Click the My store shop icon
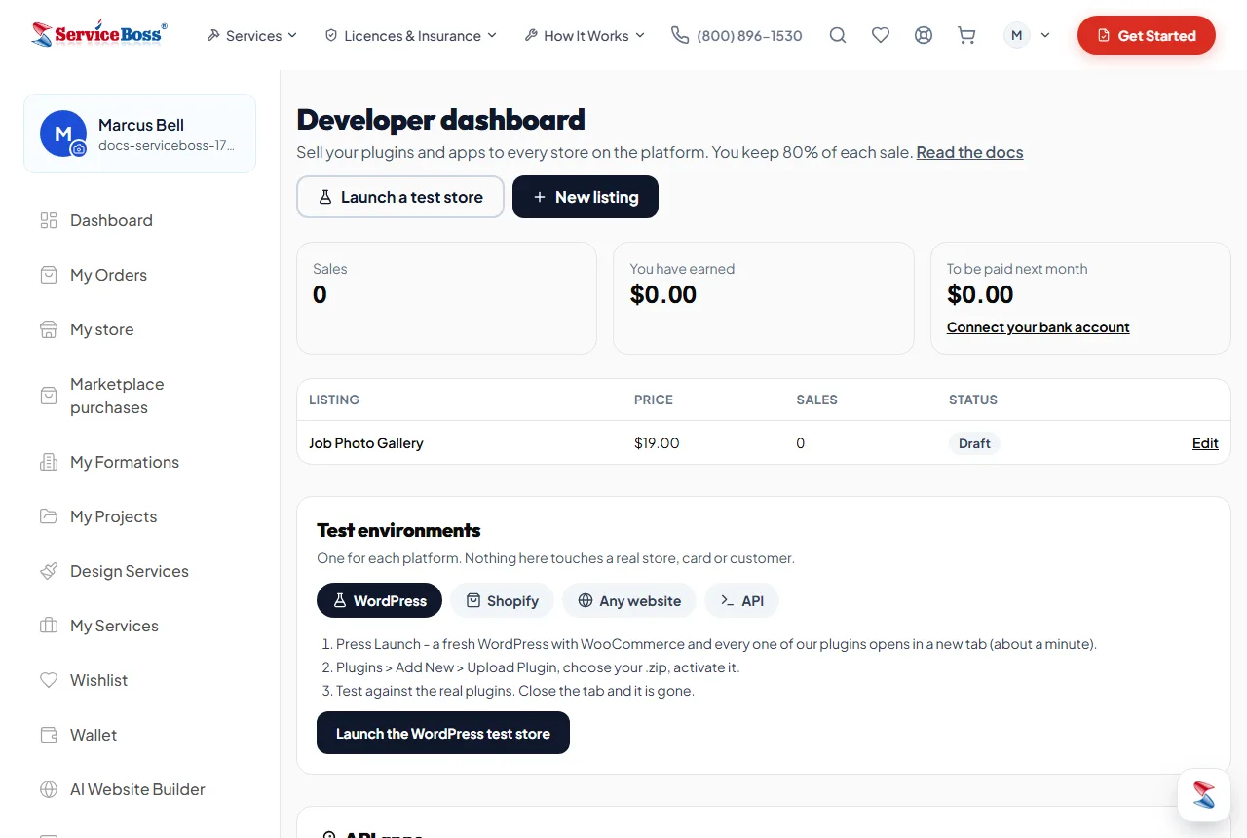The width and height of the screenshot is (1247, 838). coord(49,329)
